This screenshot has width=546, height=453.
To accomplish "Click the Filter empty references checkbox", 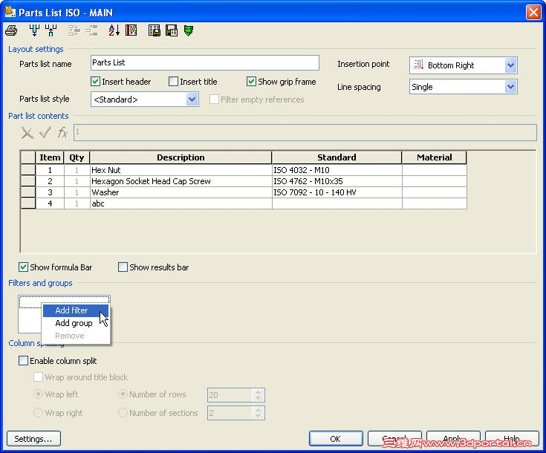I will pyautogui.click(x=214, y=100).
